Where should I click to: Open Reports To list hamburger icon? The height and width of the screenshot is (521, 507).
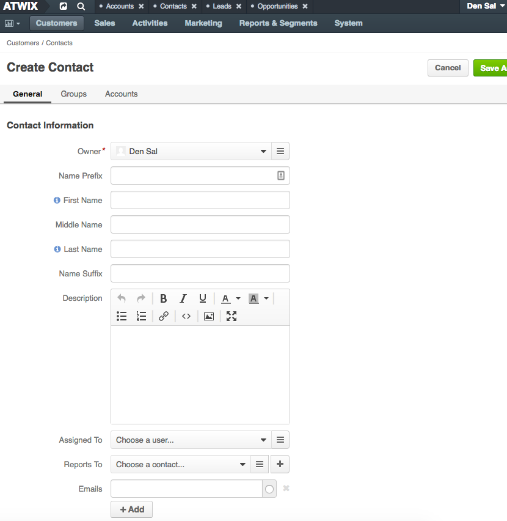point(260,464)
